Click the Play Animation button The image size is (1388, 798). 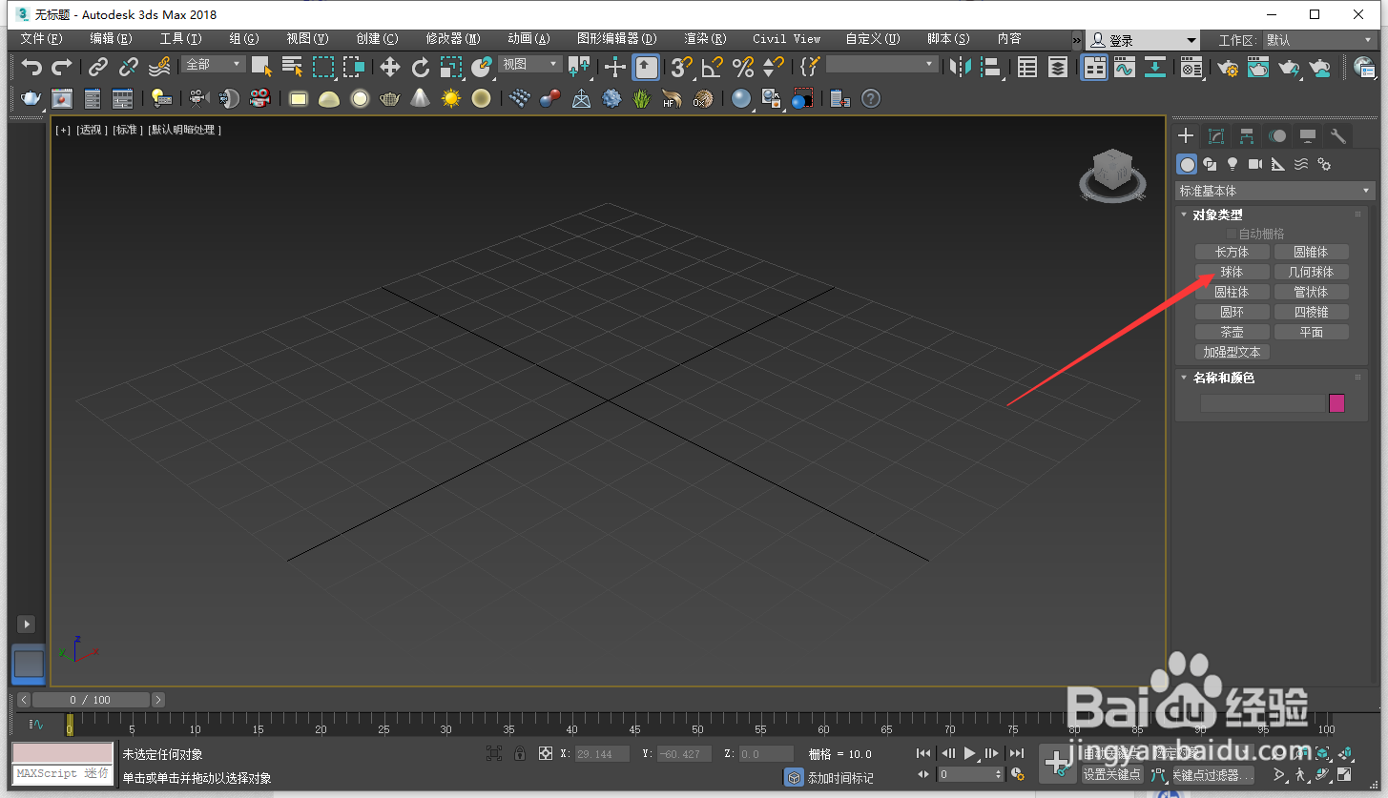[x=969, y=753]
